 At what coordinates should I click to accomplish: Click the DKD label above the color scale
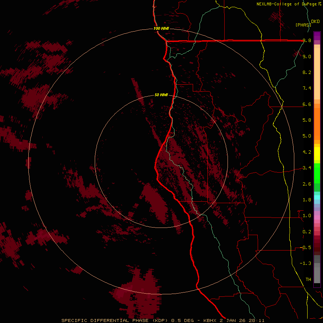315,22
